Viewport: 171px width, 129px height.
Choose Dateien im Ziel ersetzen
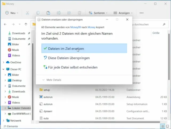[66, 49]
